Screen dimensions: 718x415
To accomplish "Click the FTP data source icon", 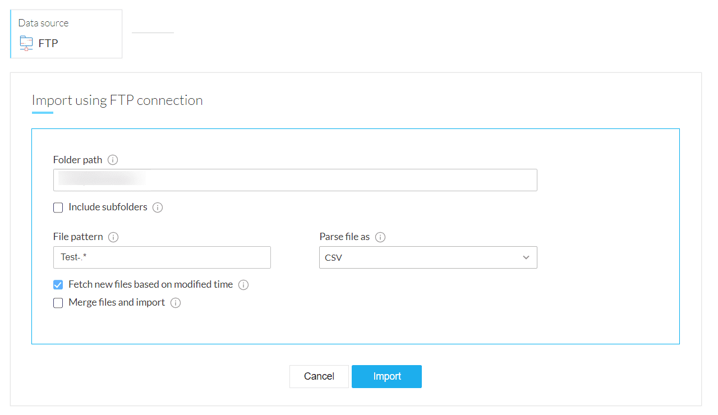I will [x=26, y=43].
